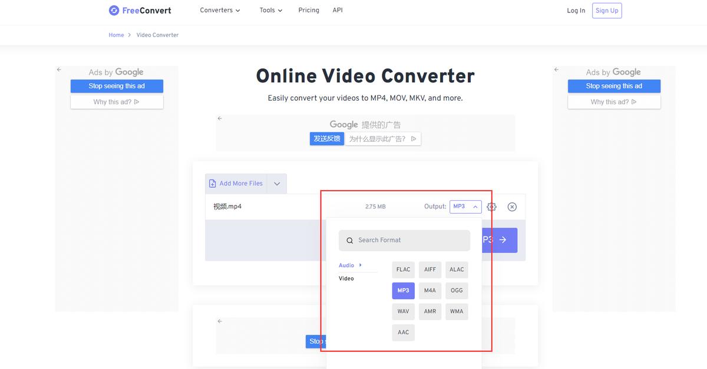Collapse the MP3 output format dropdown

pyautogui.click(x=465, y=207)
